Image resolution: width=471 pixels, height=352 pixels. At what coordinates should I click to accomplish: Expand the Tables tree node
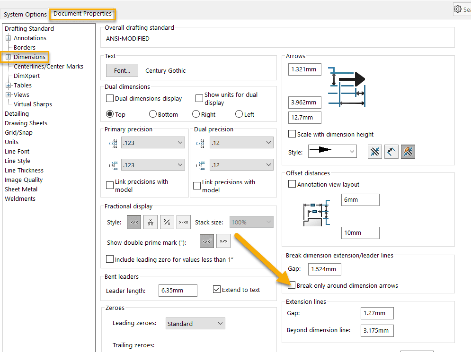[x=9, y=85]
